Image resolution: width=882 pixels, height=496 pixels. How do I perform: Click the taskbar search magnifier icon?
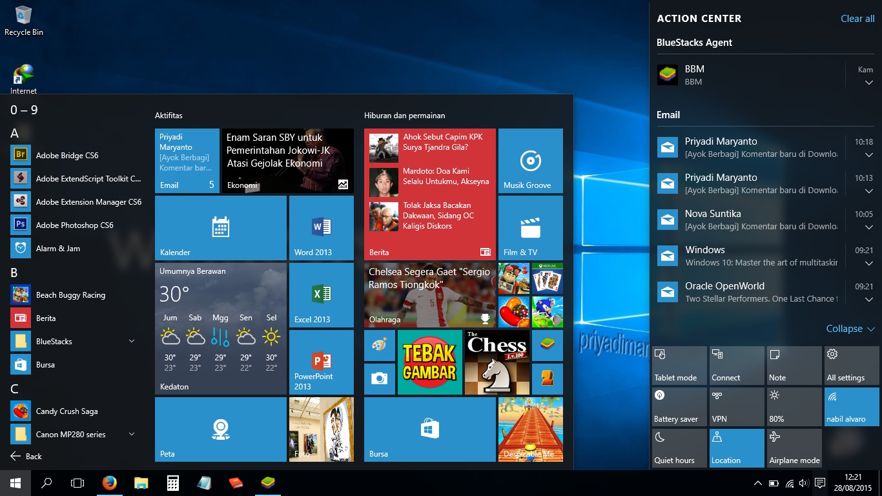pos(46,482)
